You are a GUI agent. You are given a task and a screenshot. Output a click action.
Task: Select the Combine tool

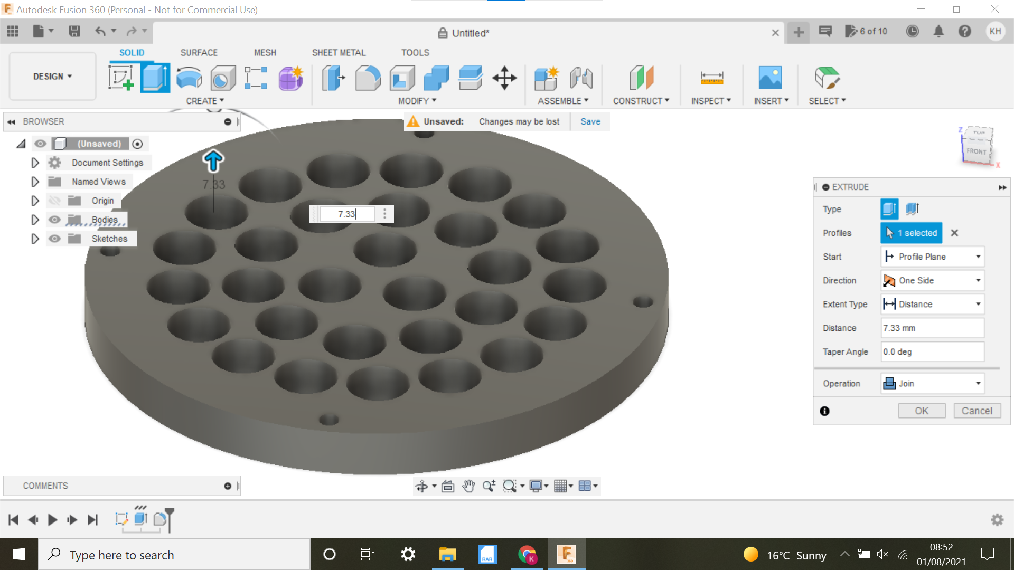pyautogui.click(x=436, y=78)
